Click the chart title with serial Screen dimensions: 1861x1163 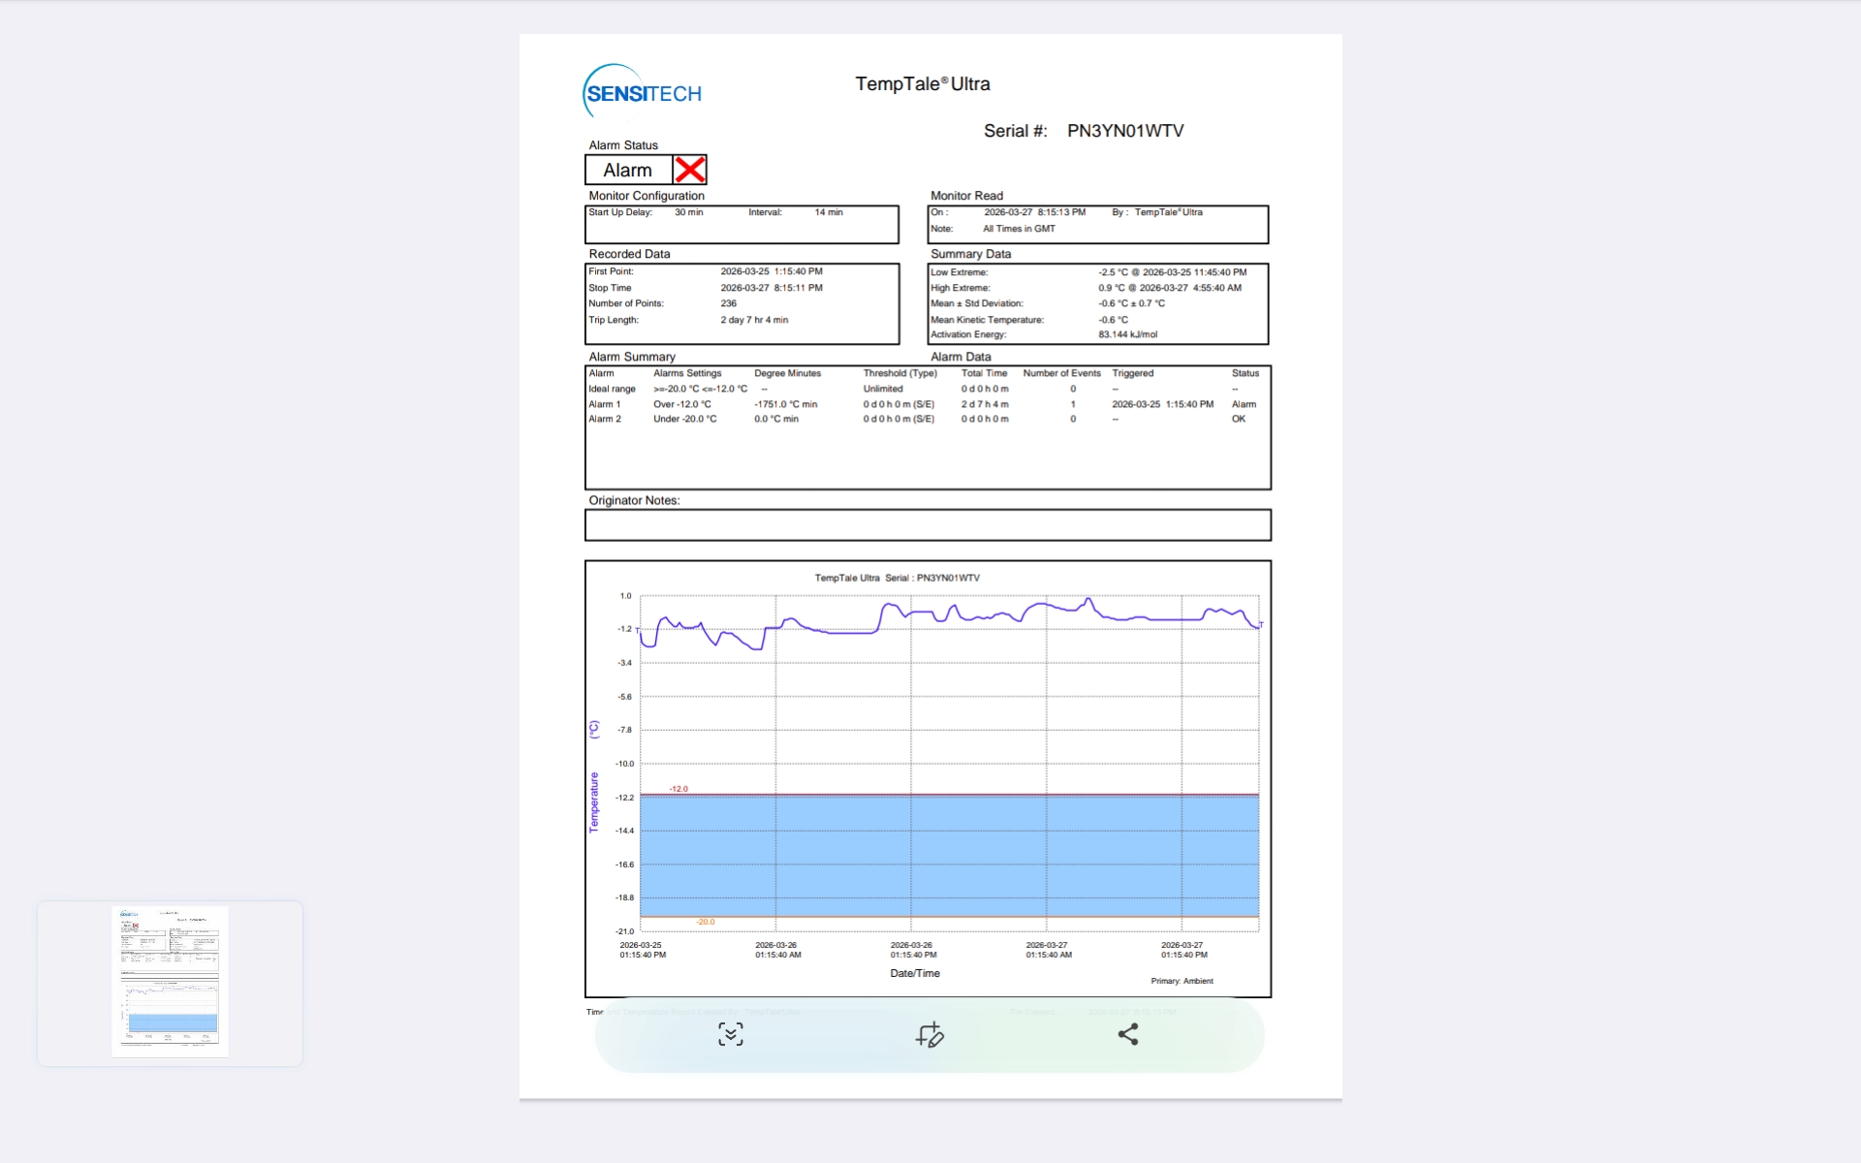pos(897,578)
